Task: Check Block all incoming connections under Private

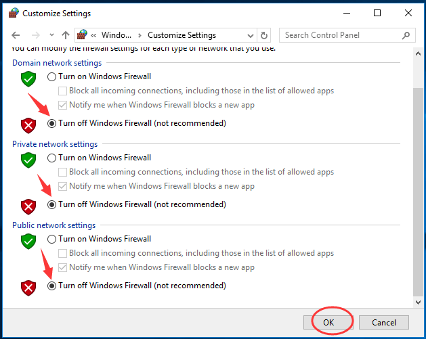Action: 62,172
